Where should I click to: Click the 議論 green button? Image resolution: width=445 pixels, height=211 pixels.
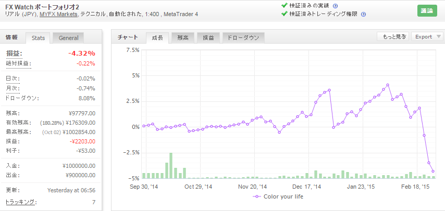coord(427,11)
